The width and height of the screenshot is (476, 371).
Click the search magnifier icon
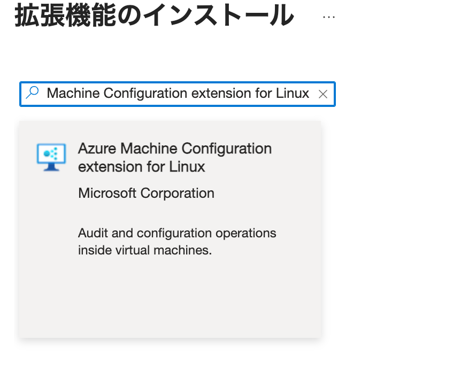coord(33,93)
